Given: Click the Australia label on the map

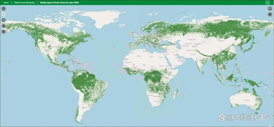Looking at the screenshot, I should click(x=246, y=100).
